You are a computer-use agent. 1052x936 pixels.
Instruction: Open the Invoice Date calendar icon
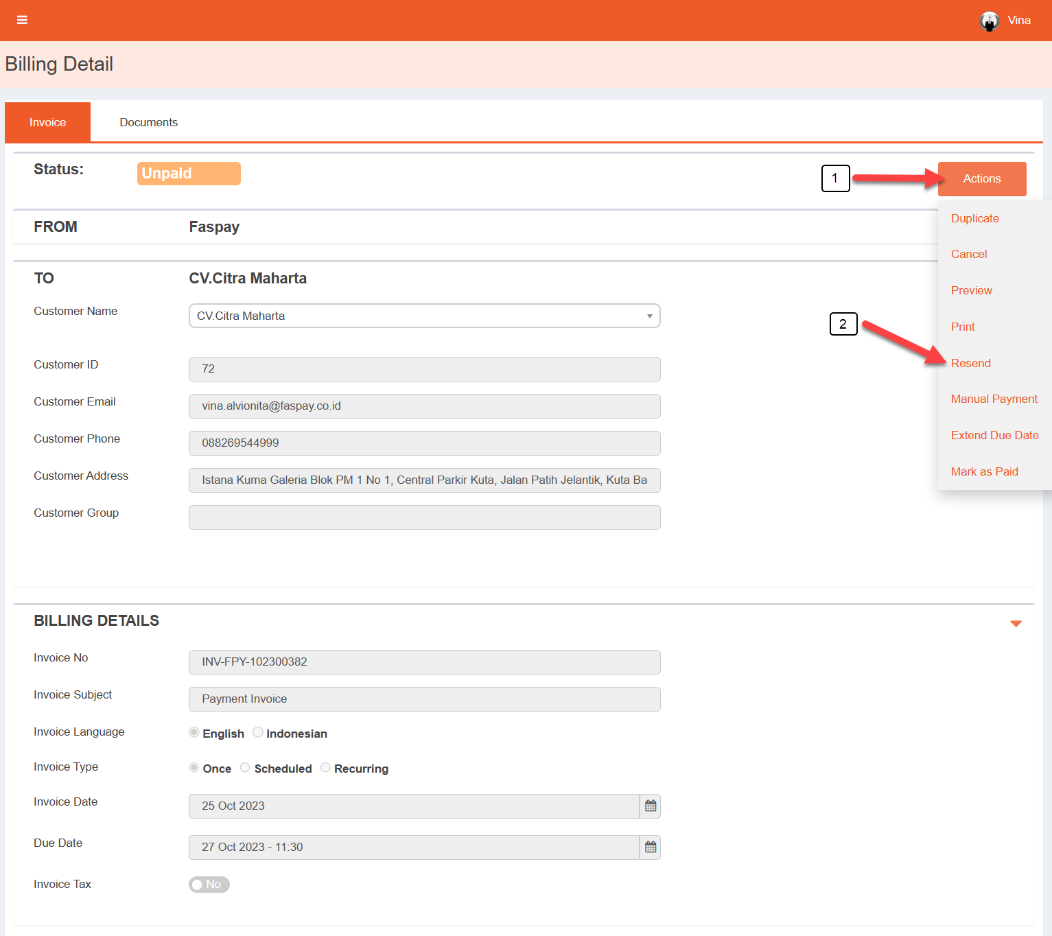pos(650,806)
